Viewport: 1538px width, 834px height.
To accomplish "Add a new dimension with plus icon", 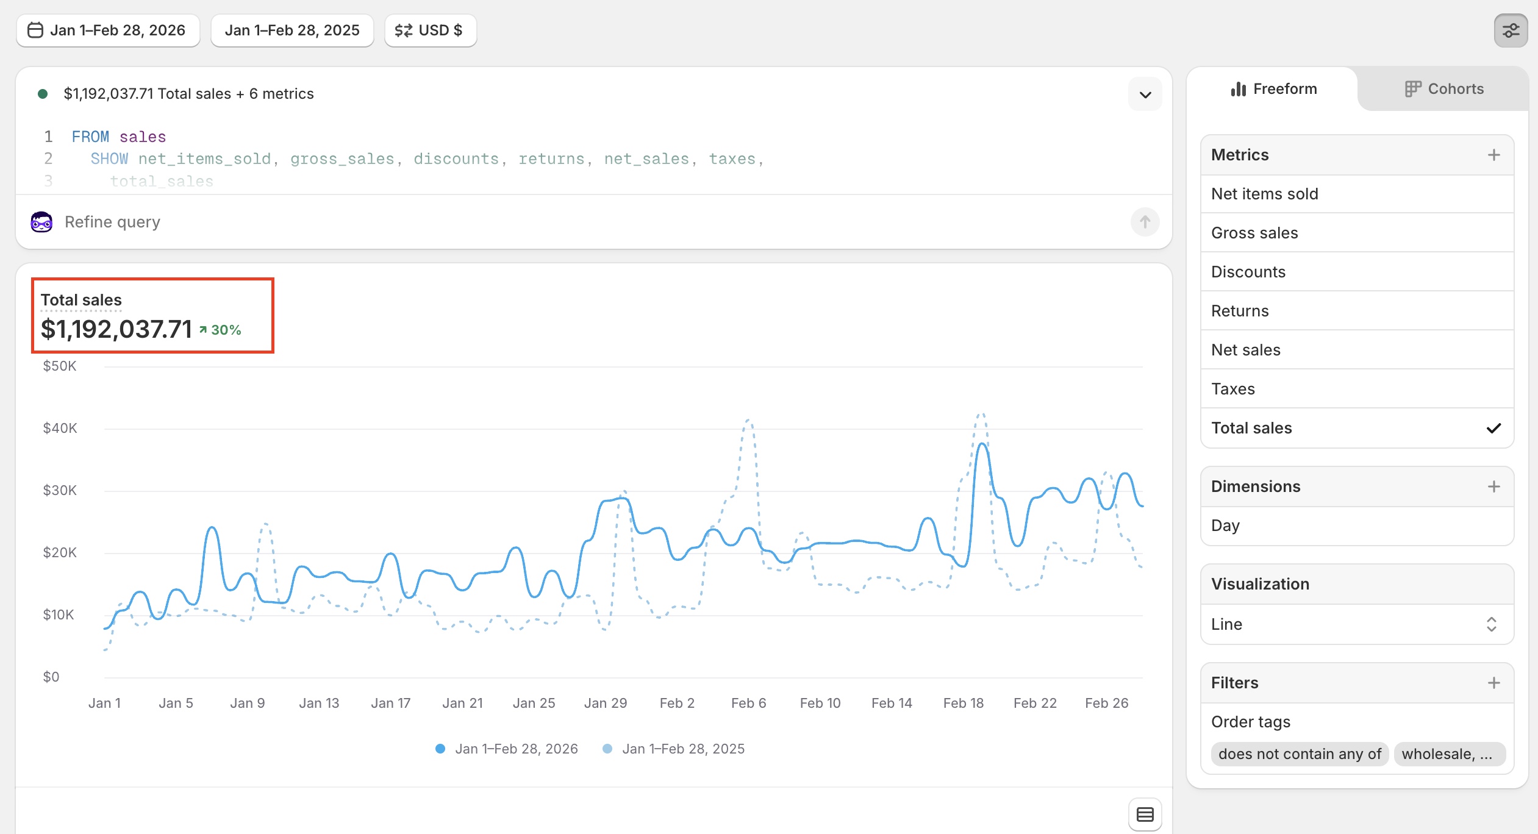I will (1493, 486).
